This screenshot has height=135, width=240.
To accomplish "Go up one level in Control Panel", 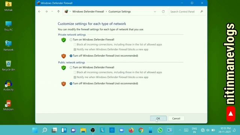I will tap(58, 12).
